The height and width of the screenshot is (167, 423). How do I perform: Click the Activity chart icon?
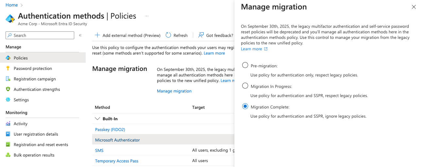tap(8, 124)
